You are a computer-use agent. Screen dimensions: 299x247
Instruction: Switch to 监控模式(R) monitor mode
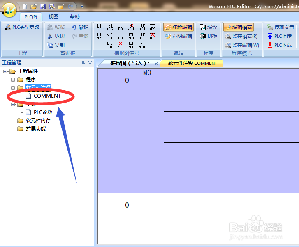(x=241, y=36)
